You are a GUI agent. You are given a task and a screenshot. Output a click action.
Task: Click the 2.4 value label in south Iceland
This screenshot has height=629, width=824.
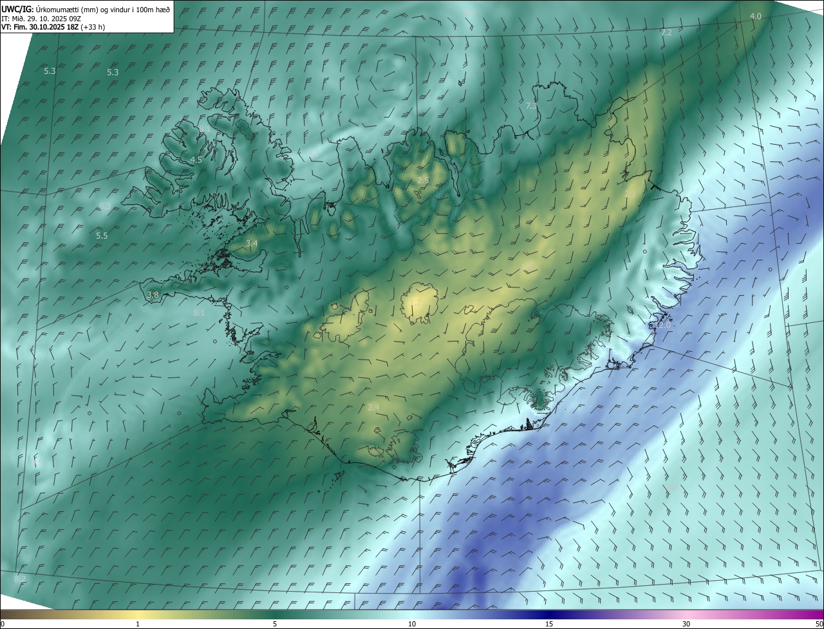click(x=373, y=407)
